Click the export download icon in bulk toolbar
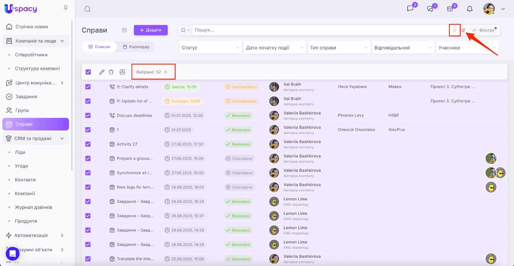The height and width of the screenshot is (266, 514). point(122,72)
